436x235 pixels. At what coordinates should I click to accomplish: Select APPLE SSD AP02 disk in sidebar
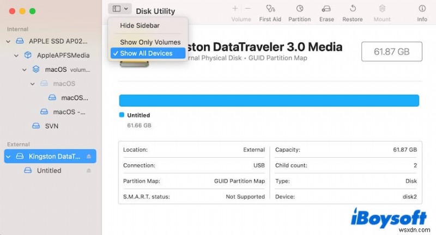(x=50, y=41)
